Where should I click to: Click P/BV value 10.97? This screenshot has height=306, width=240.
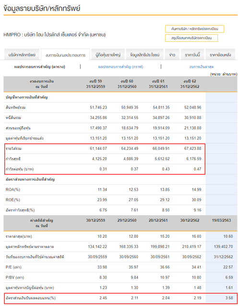click(165, 278)
